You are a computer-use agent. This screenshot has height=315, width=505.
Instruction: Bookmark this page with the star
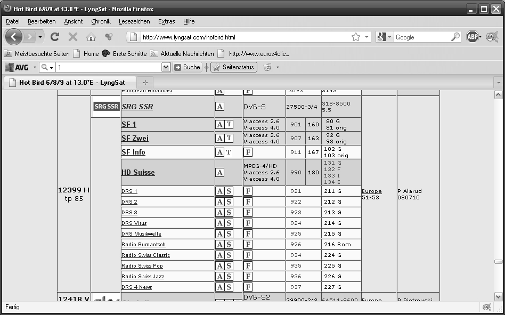pos(355,37)
